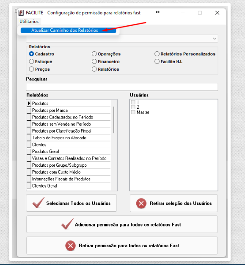Click Retirar permissão para todos os relatórios Fast
245x265 pixels.
[122, 246]
